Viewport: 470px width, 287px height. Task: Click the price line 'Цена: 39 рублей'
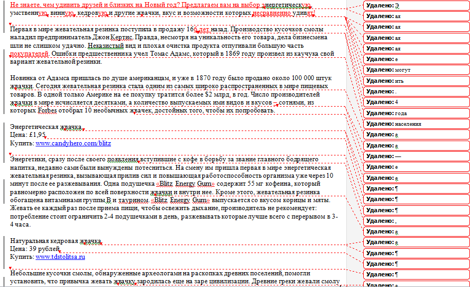[35, 248]
